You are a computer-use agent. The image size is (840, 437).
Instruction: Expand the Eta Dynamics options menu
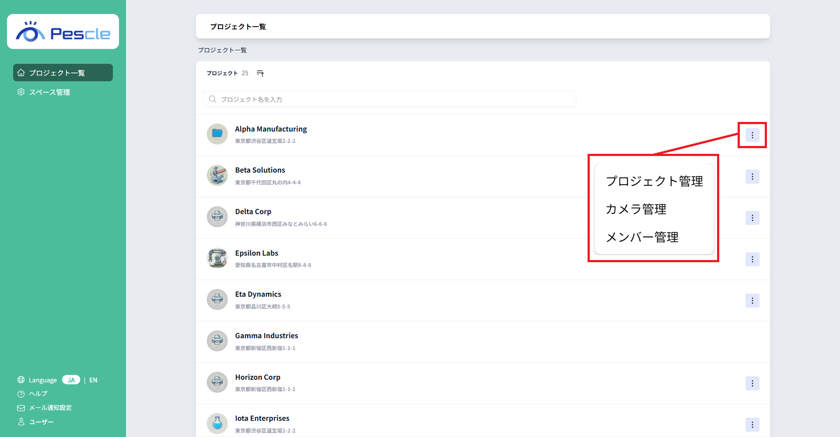pos(752,301)
